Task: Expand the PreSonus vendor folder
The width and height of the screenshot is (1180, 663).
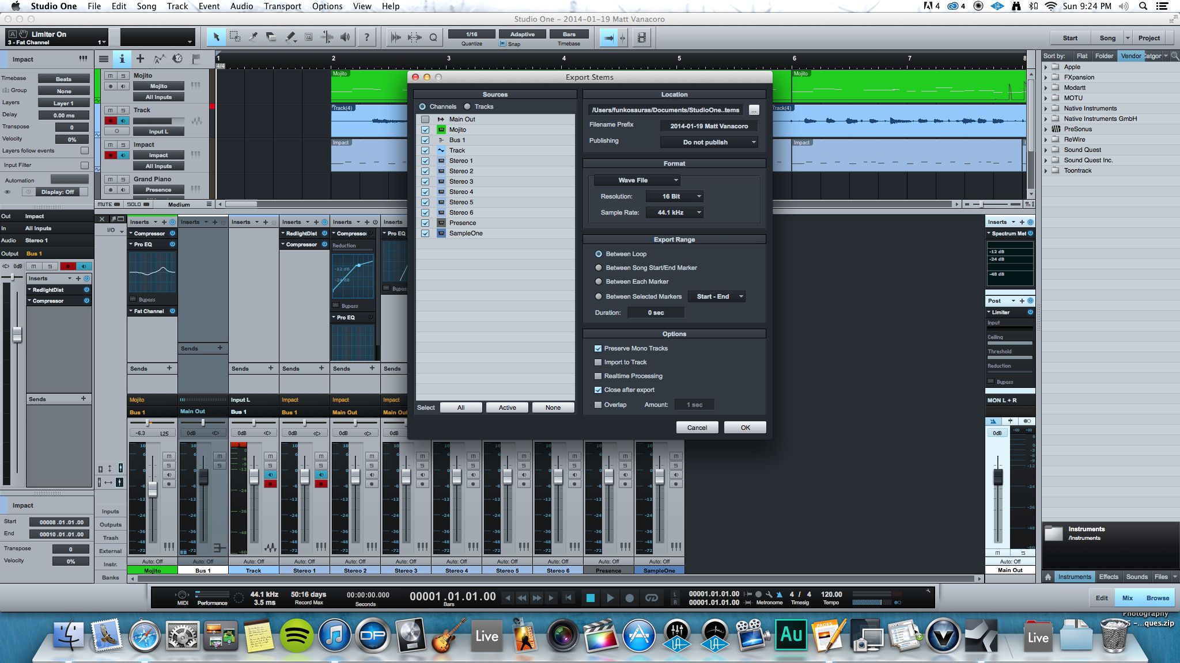Action: [1046, 129]
